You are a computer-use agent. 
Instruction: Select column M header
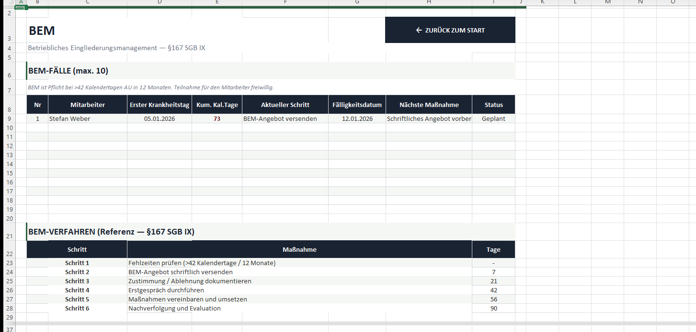pyautogui.click(x=607, y=2)
